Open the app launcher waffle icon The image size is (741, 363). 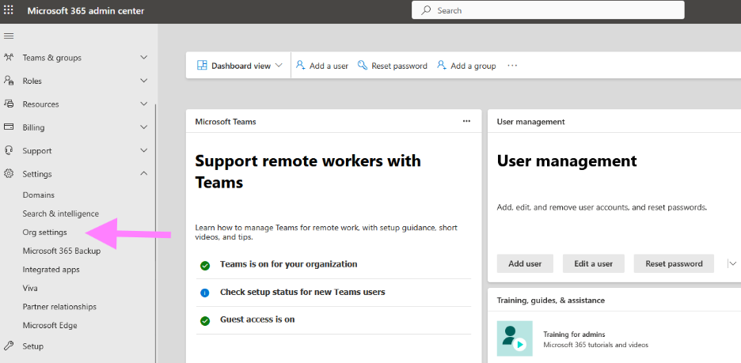point(9,11)
